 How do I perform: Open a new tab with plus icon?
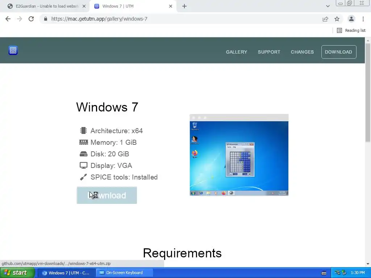tap(184, 7)
